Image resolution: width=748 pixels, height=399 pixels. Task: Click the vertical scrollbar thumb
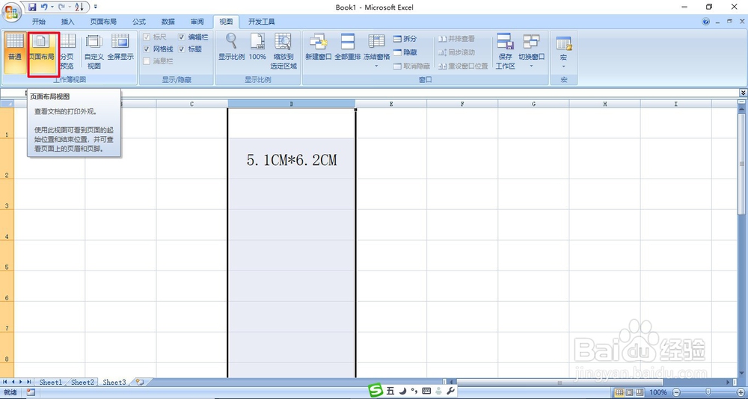click(742, 164)
